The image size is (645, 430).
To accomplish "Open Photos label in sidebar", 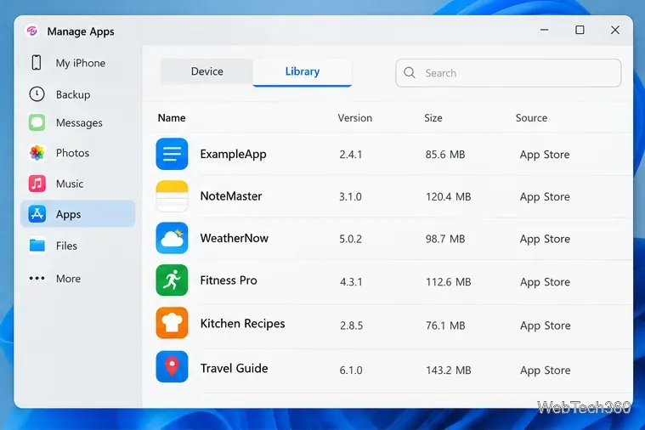I will pos(73,153).
